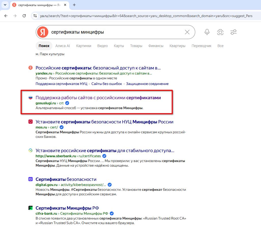The image size is (261, 232).
Task: Switch to Алиса AI tab
Action: point(63,46)
